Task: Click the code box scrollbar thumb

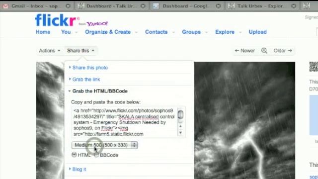Action: click(x=180, y=115)
